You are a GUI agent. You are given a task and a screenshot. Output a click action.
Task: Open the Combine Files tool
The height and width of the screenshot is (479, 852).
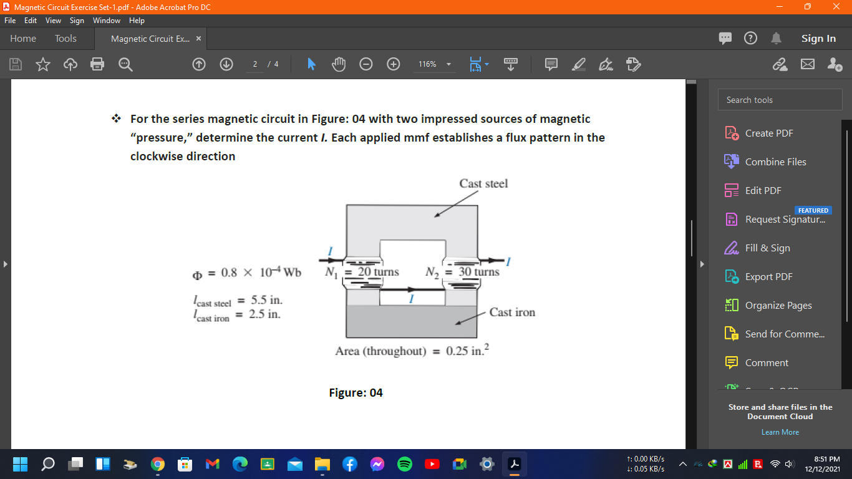pyautogui.click(x=776, y=162)
